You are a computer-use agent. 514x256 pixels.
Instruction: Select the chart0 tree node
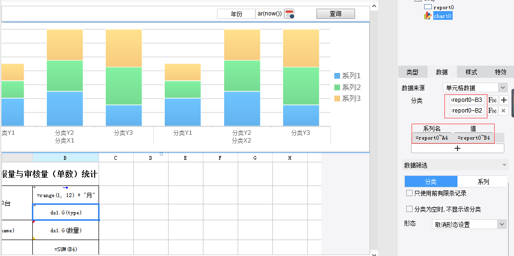443,16
